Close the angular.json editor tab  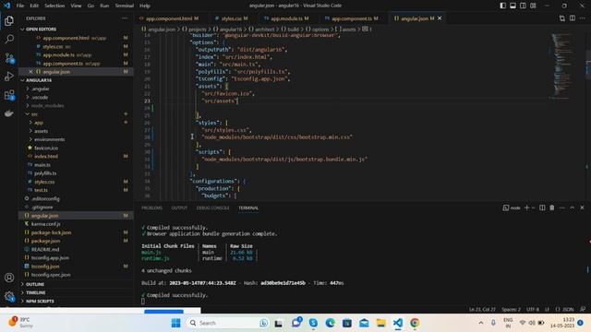point(440,18)
